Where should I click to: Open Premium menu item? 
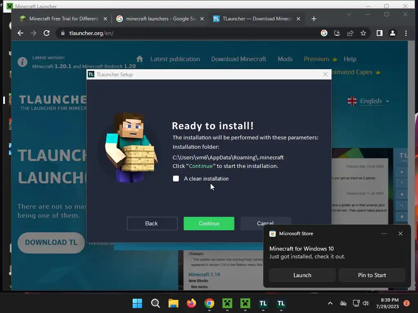[x=320, y=59]
